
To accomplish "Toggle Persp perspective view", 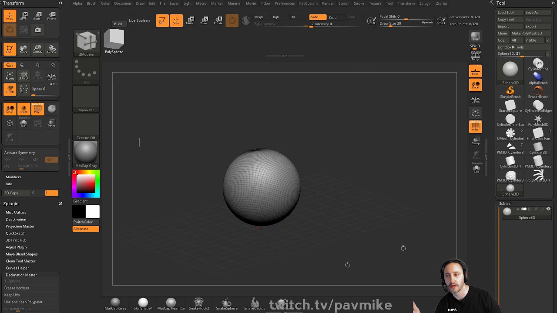I will [x=475, y=56].
